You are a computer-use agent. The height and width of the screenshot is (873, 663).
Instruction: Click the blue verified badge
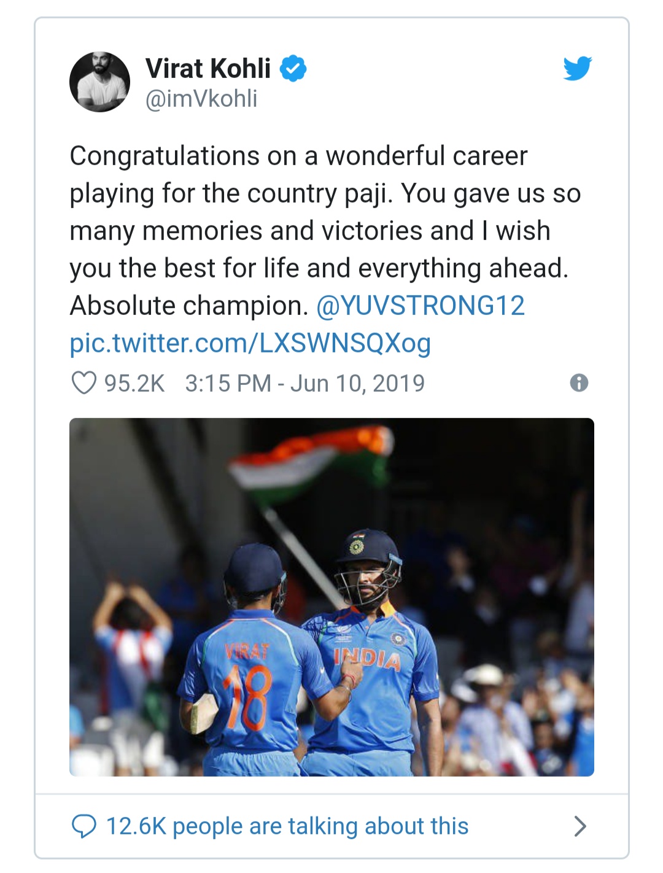coord(293,68)
